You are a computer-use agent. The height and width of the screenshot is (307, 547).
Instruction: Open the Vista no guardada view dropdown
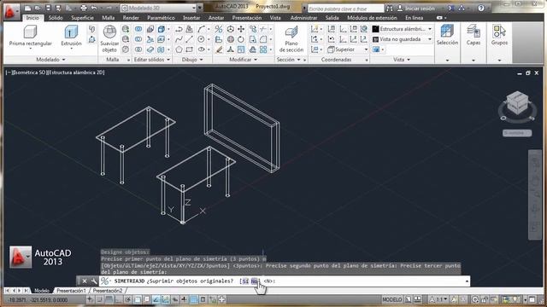coord(403,39)
